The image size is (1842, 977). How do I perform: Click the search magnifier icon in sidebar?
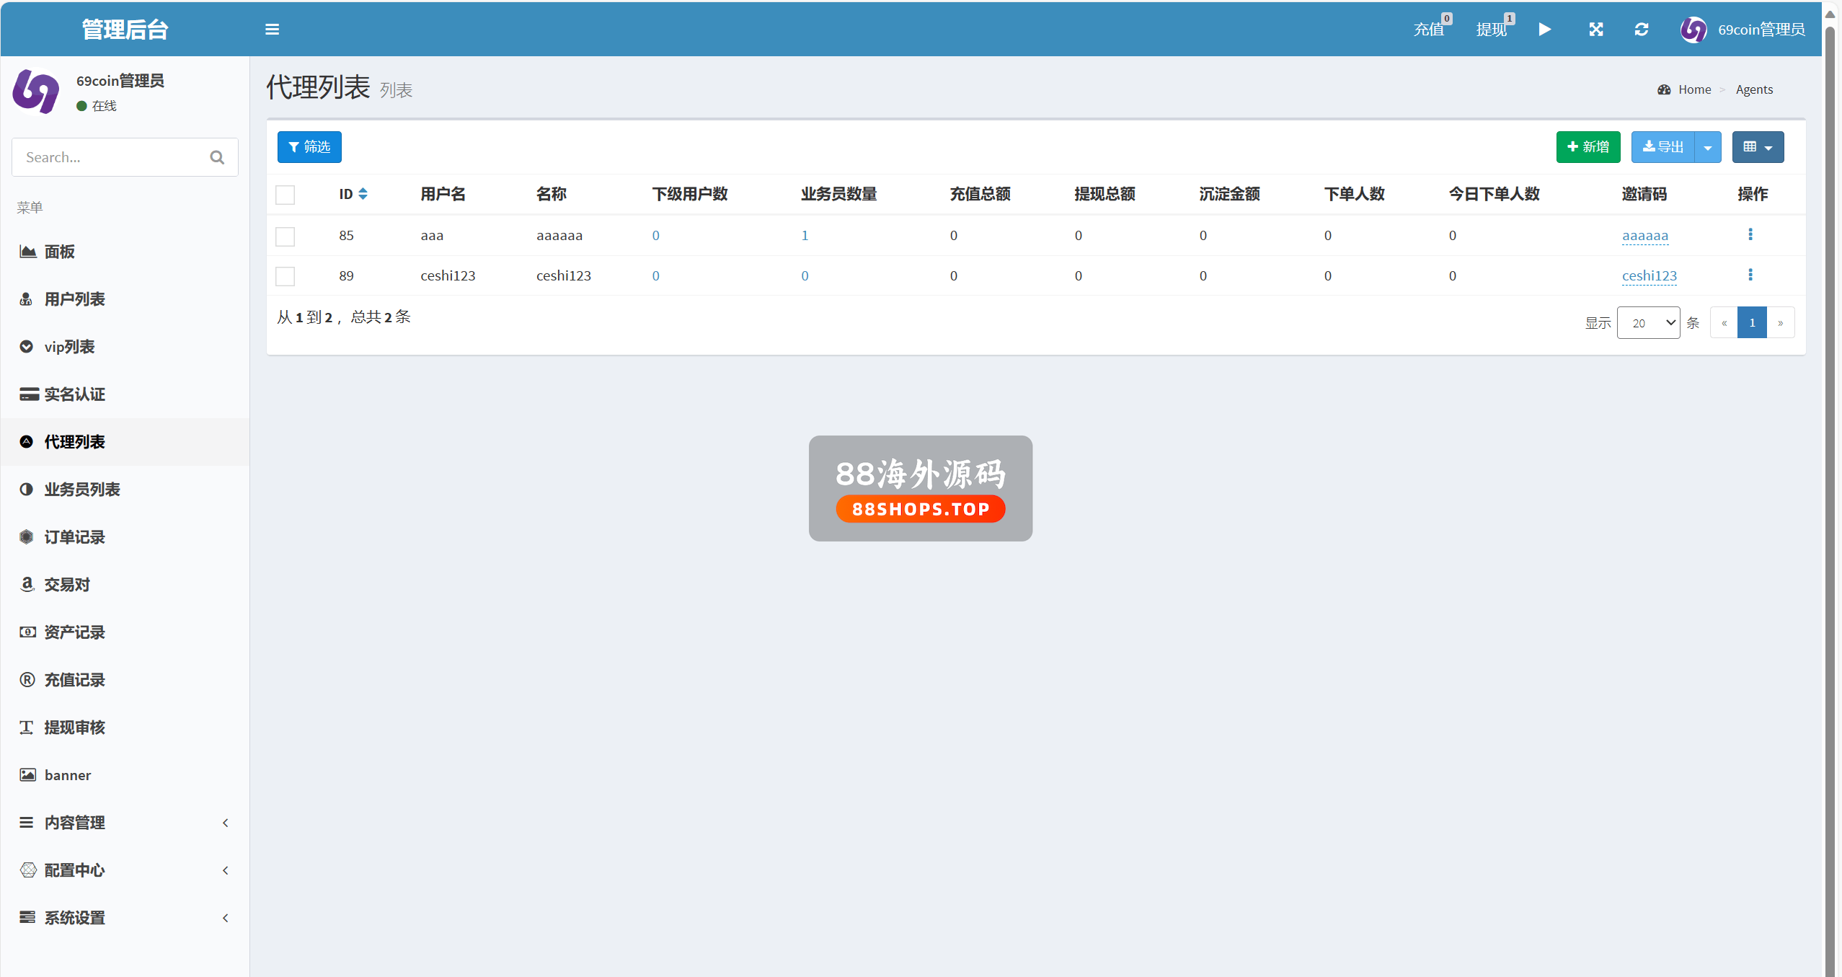click(217, 157)
